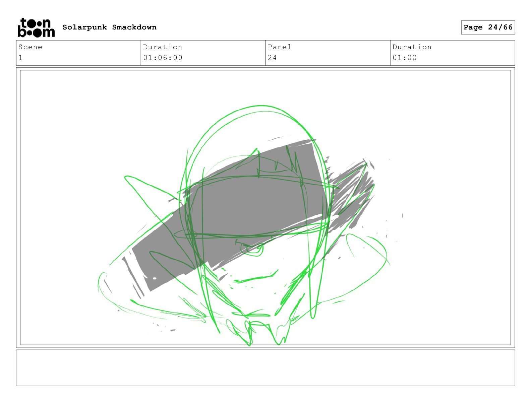Click the scene duration '01:06:00' value
531x410 pixels.
pos(163,58)
